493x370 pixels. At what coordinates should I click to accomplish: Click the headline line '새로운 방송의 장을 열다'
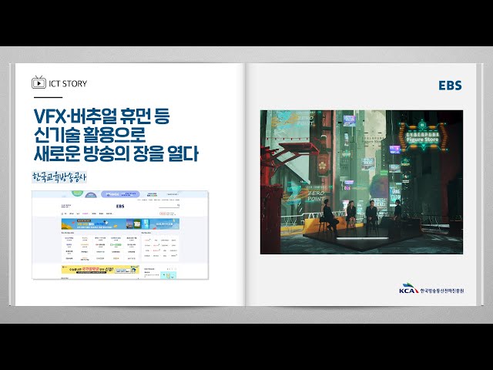pyautogui.click(x=116, y=153)
